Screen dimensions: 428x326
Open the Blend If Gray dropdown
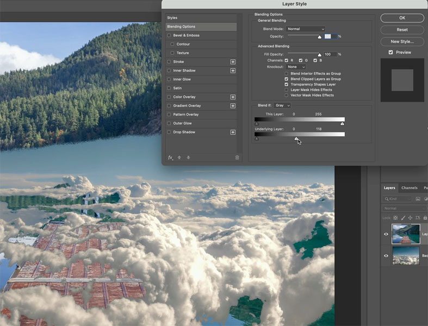point(282,105)
